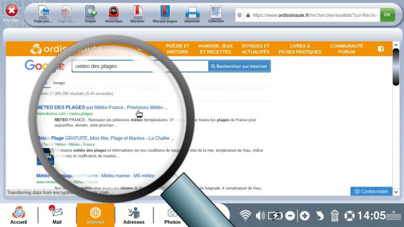Image resolution: width=404 pixels, height=227 pixels.
Task: Click the Facebook icon in orange bar
Action: [x=381, y=49]
